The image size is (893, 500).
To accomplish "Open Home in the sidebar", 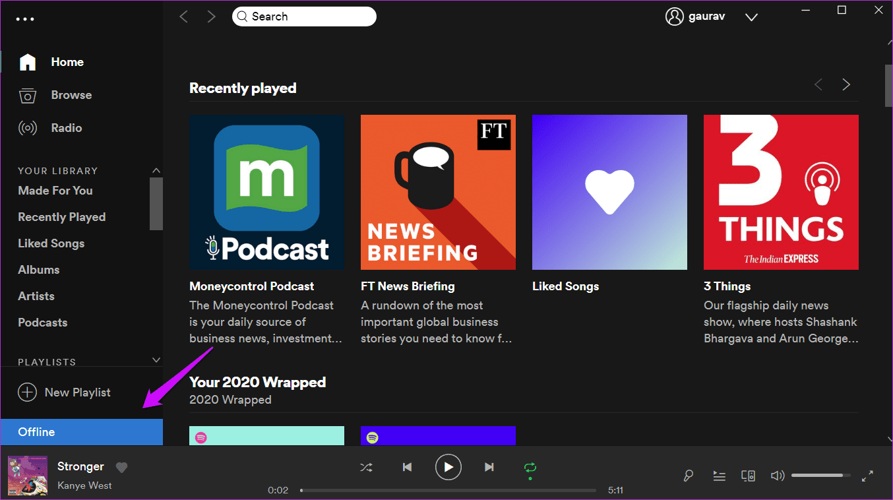I will coord(67,62).
